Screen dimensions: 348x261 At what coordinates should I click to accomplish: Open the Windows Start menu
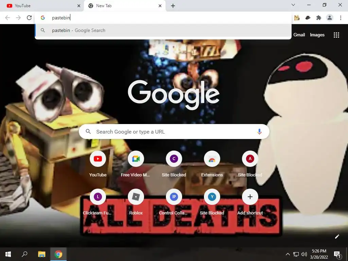click(8, 254)
